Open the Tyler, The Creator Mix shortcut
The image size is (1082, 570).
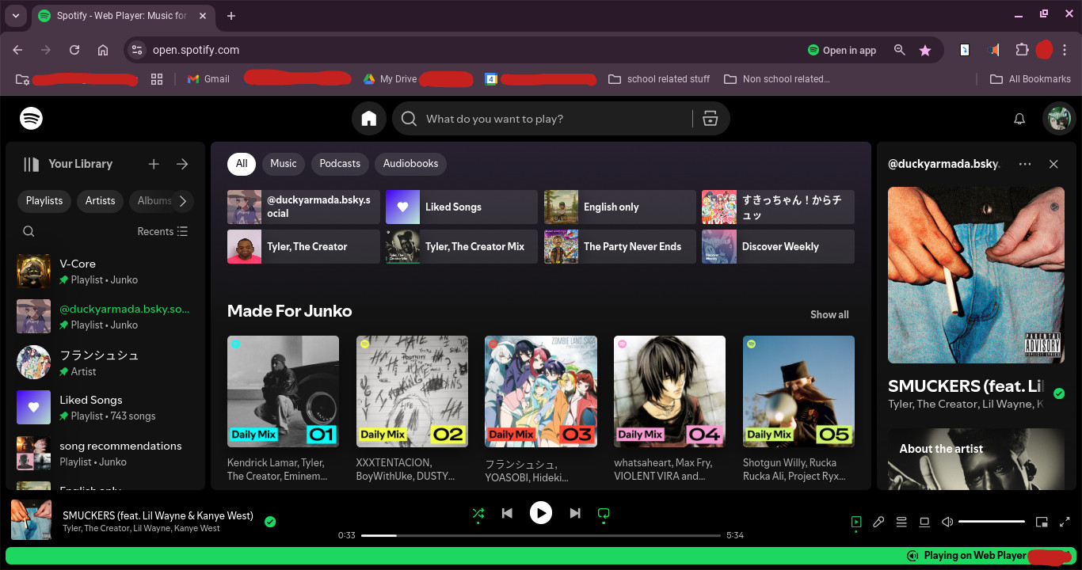point(462,246)
